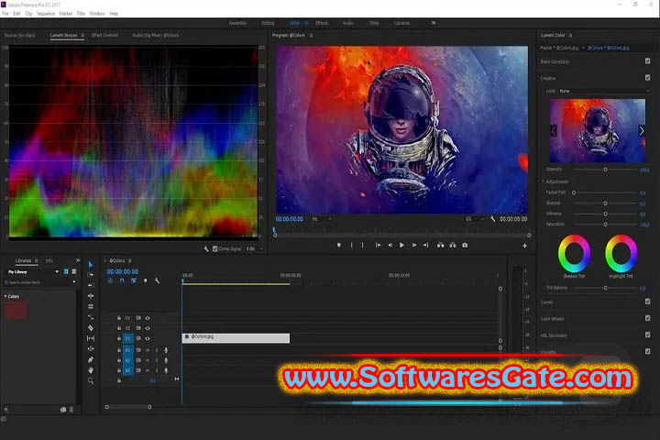Select the Hand tool
660x440 pixels.
[91, 370]
